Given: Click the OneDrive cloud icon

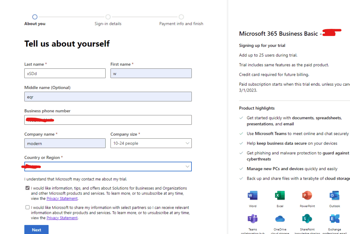Looking at the screenshot, I should pos(280,218).
